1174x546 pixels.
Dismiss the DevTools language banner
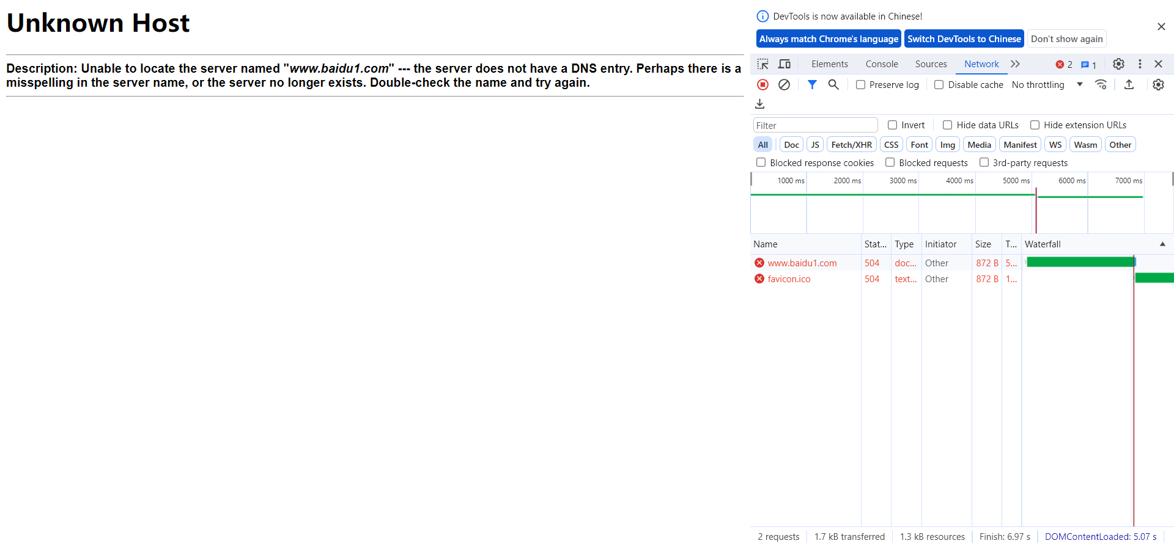pyautogui.click(x=1161, y=27)
